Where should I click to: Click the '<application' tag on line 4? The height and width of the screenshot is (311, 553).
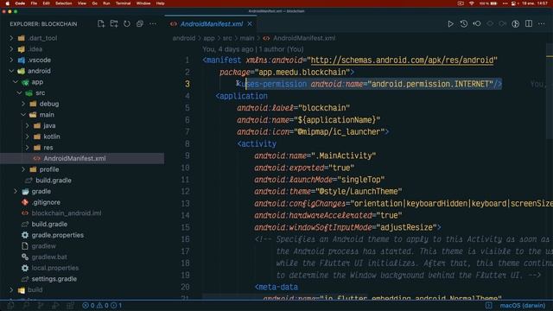pos(242,96)
